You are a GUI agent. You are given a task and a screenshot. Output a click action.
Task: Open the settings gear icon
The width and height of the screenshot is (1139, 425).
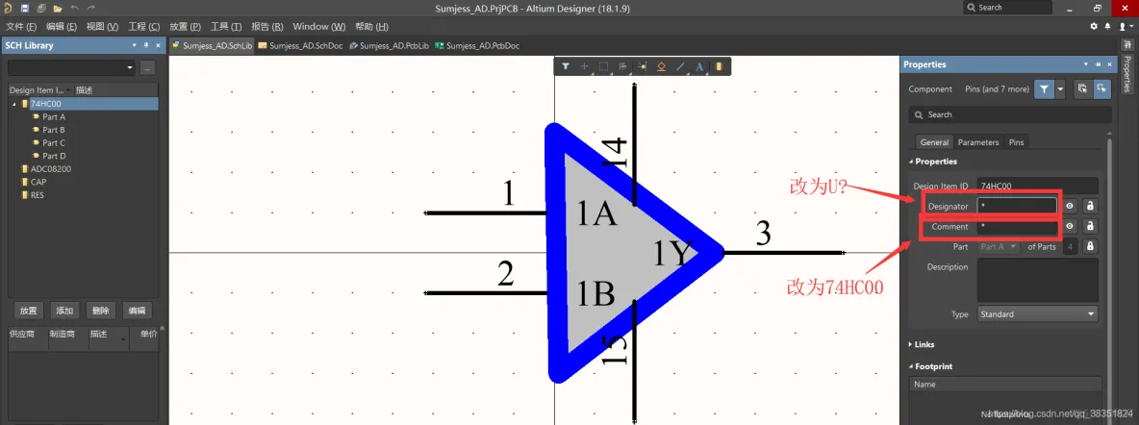tap(1094, 26)
